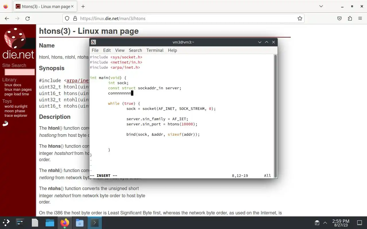This screenshot has height=229, width=367.
Task: Open the trace explorer link
Action: (x=16, y=115)
